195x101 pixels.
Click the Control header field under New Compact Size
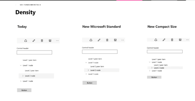point(165,51)
